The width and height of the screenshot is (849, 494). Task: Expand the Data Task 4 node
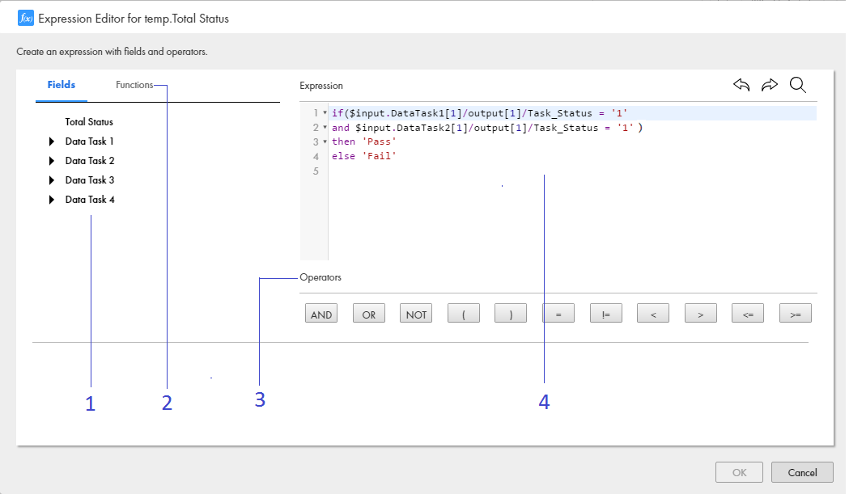click(x=52, y=200)
